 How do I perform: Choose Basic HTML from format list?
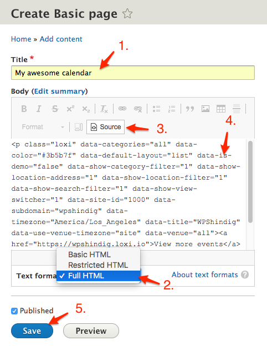(x=99, y=255)
